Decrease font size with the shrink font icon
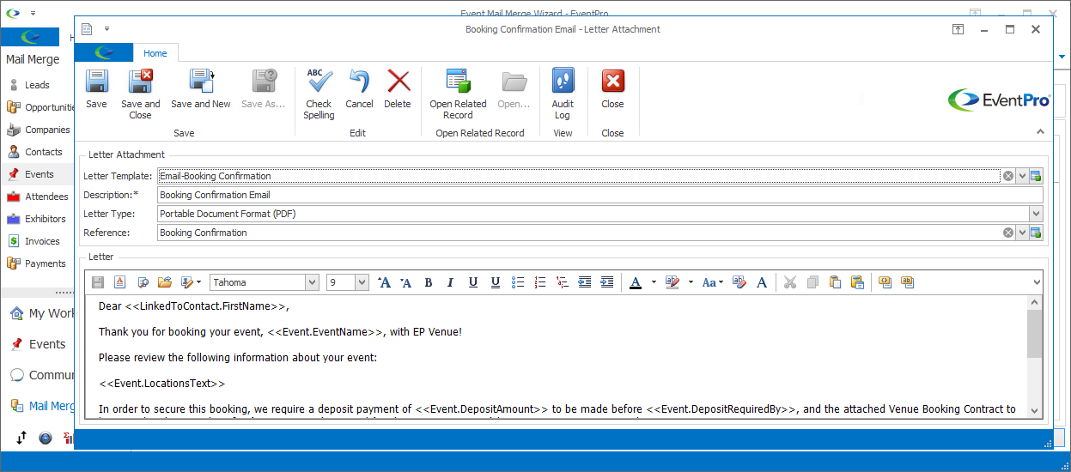This screenshot has height=472, width=1071. (x=406, y=282)
